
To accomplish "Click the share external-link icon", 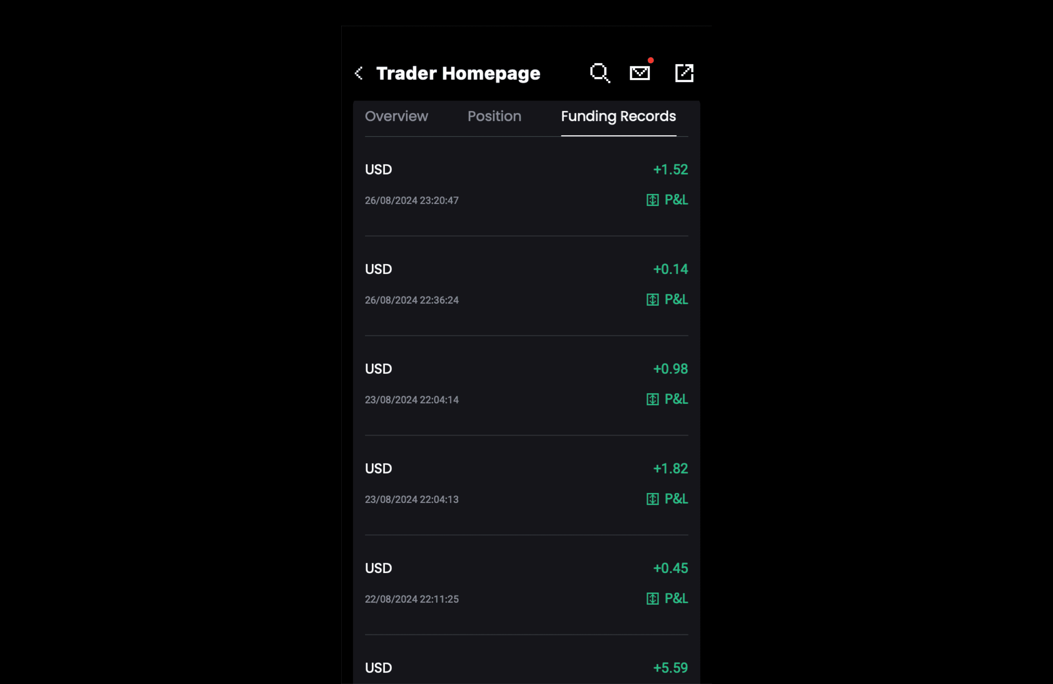I will [684, 73].
